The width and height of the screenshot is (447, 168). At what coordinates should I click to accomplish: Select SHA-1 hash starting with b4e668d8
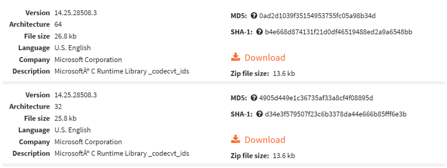tap(338, 32)
